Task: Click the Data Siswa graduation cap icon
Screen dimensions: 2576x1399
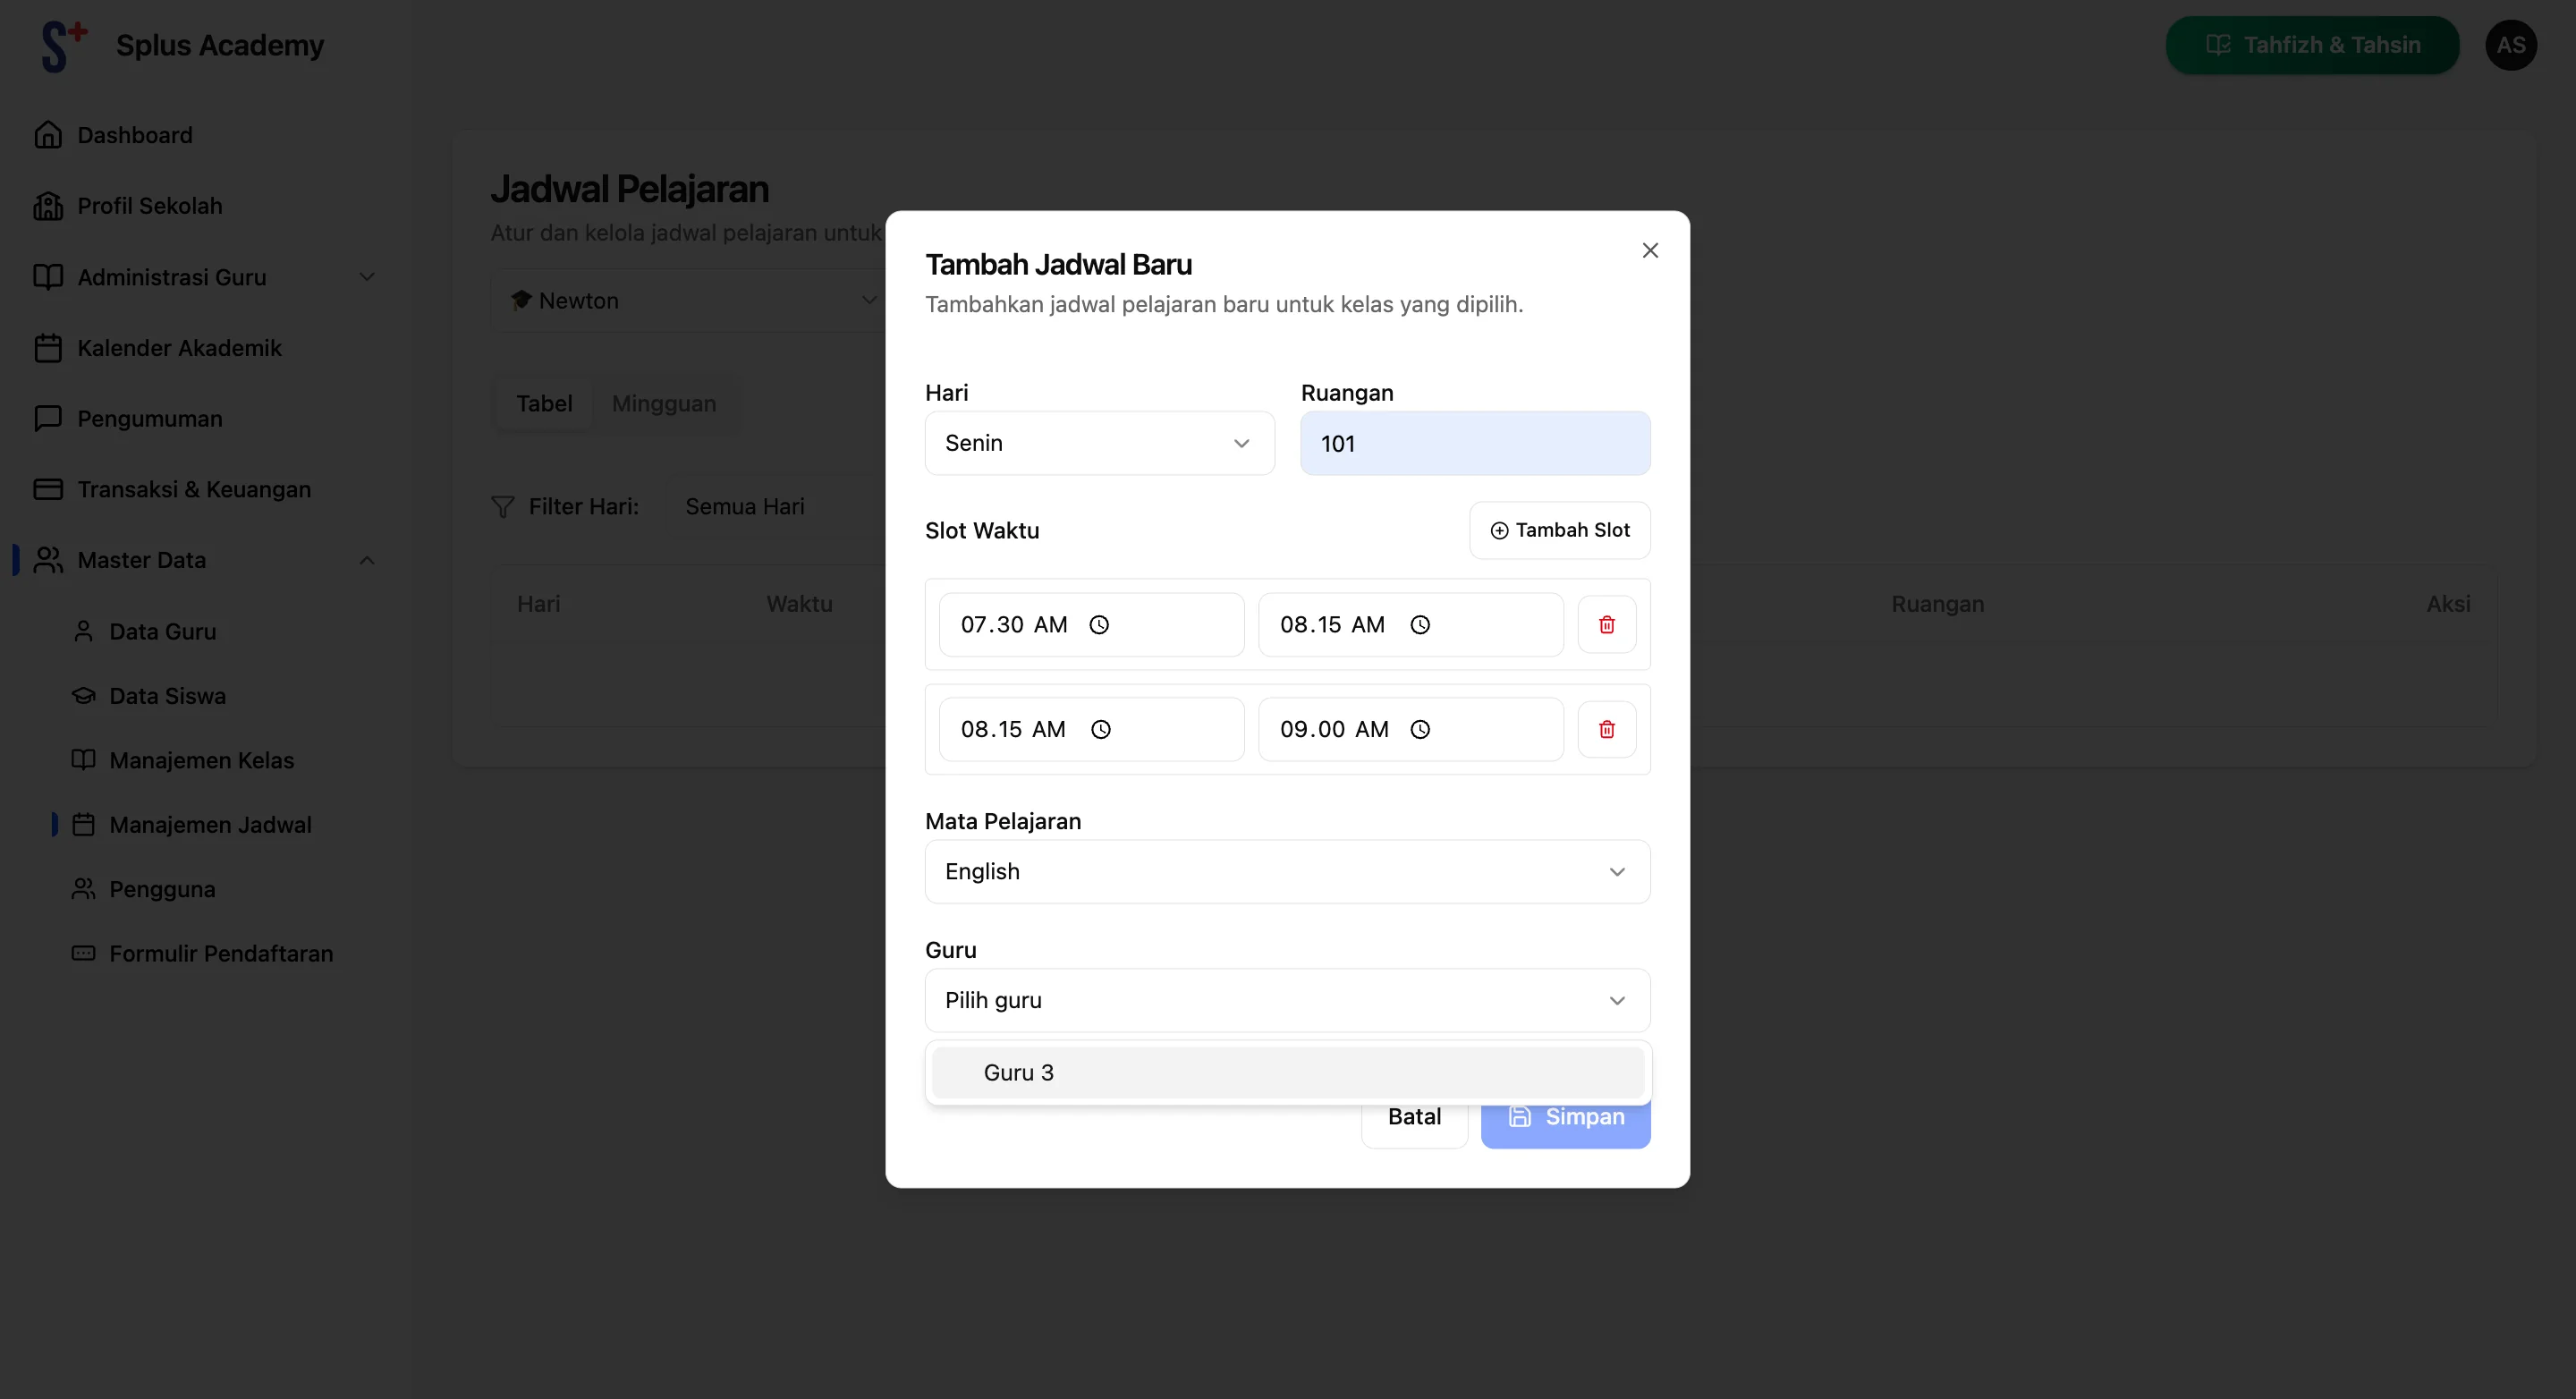Action: click(84, 695)
